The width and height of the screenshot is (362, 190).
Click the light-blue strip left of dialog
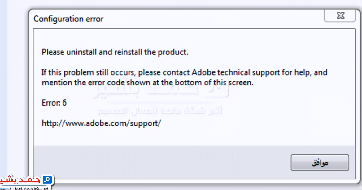3,93
